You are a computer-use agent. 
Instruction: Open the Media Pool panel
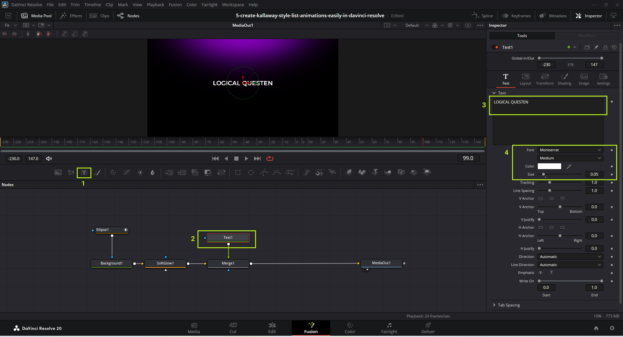[x=36, y=16]
